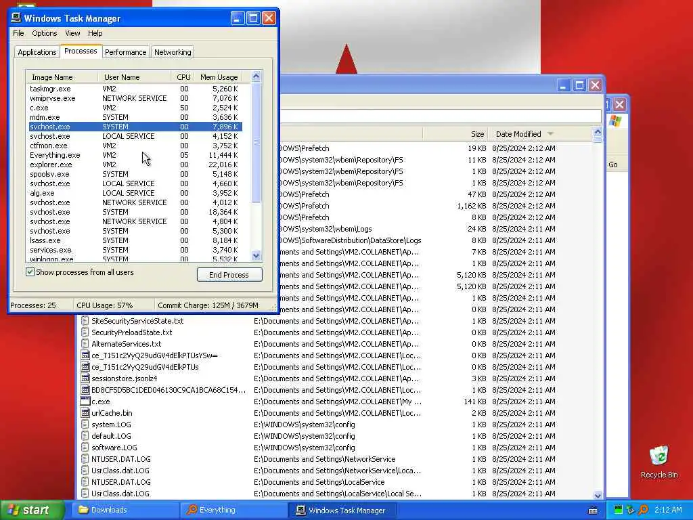Select system.LOG file icon
Screen dimensions: 693x520
click(x=85, y=424)
